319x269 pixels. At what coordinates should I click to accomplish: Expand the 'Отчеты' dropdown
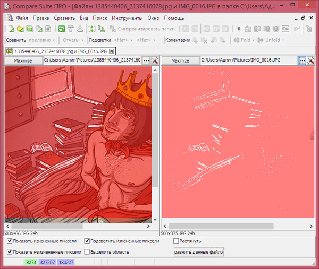(x=73, y=40)
